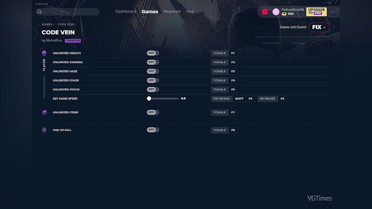Click the UNLIMITED HEALTH label
Image resolution: width=372 pixels, height=209 pixels.
67,53
